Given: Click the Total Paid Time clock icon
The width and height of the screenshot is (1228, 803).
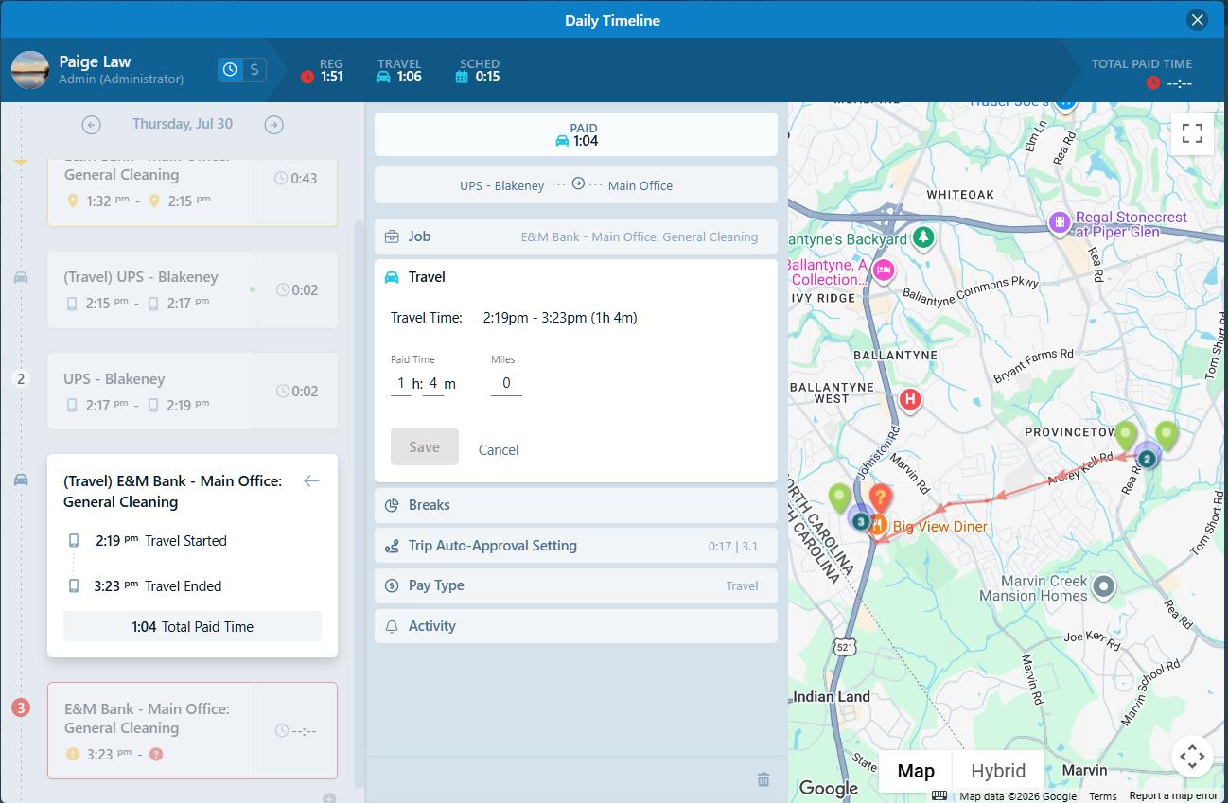Looking at the screenshot, I should pyautogui.click(x=1152, y=82).
